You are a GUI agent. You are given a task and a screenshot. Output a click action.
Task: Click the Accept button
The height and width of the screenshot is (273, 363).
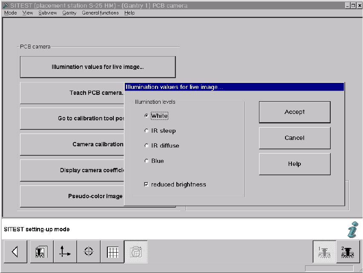click(294, 112)
